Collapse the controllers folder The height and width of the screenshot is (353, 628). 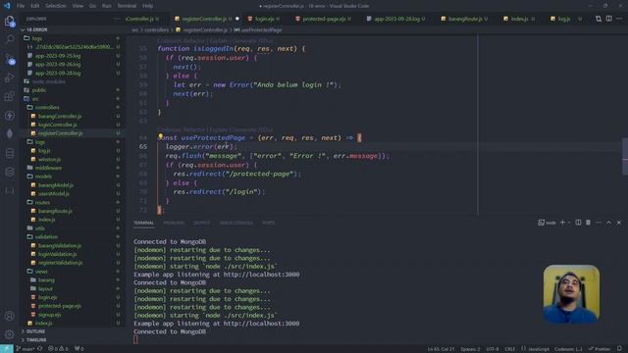click(x=47, y=107)
